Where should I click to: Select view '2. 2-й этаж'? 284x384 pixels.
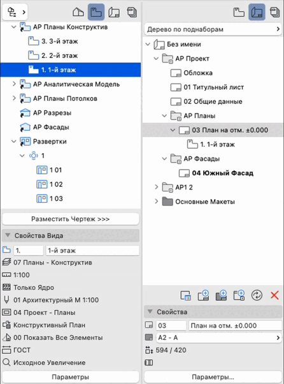59,55
